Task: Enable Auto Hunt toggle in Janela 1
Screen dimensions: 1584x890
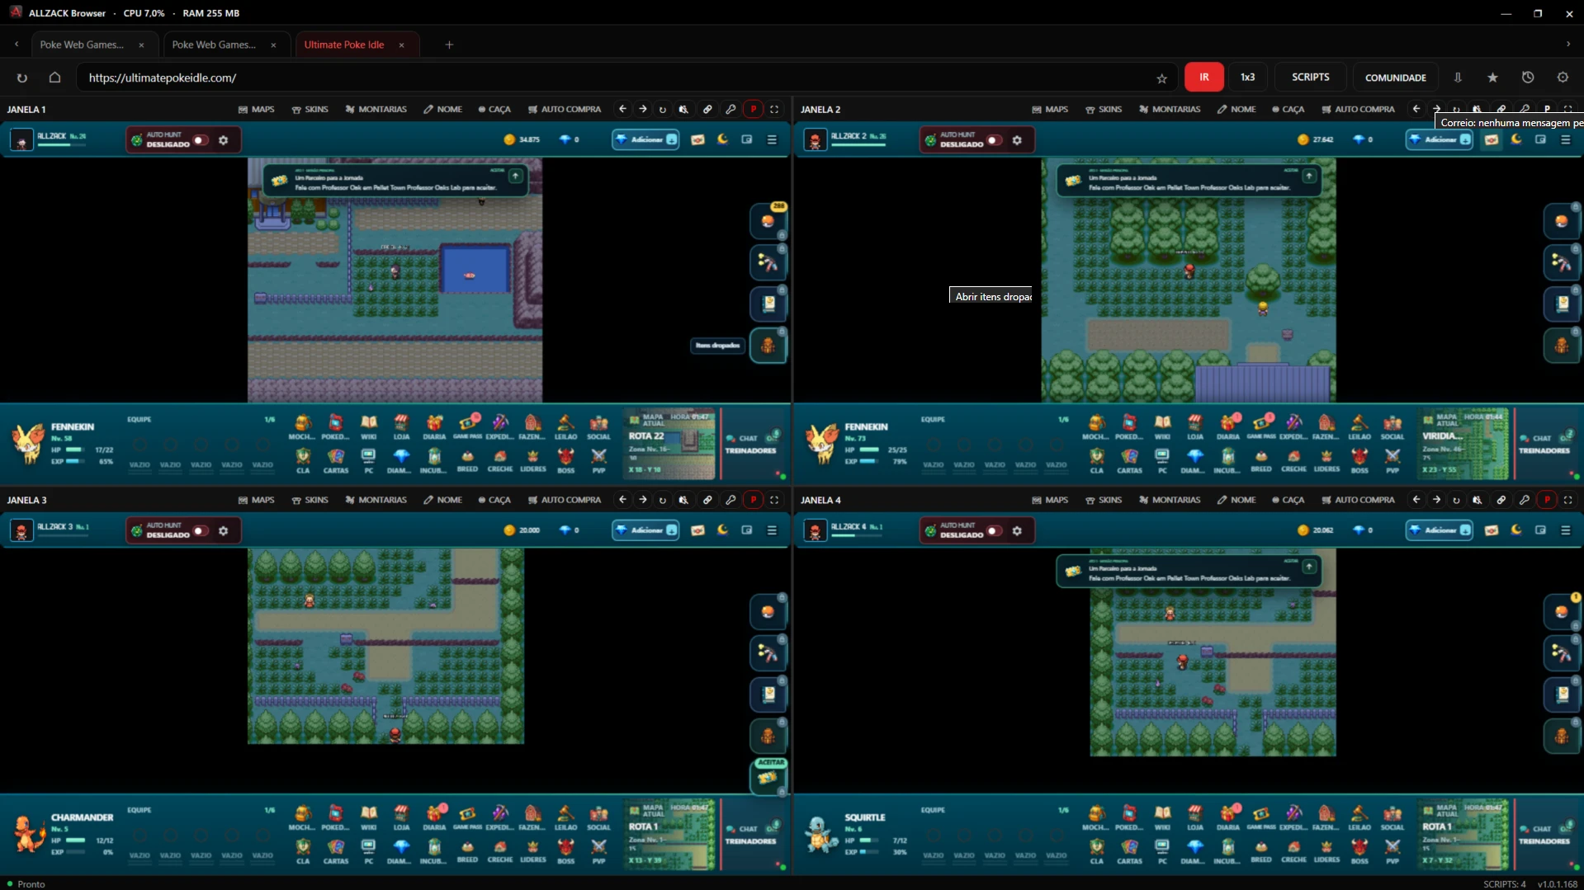Action: tap(201, 140)
